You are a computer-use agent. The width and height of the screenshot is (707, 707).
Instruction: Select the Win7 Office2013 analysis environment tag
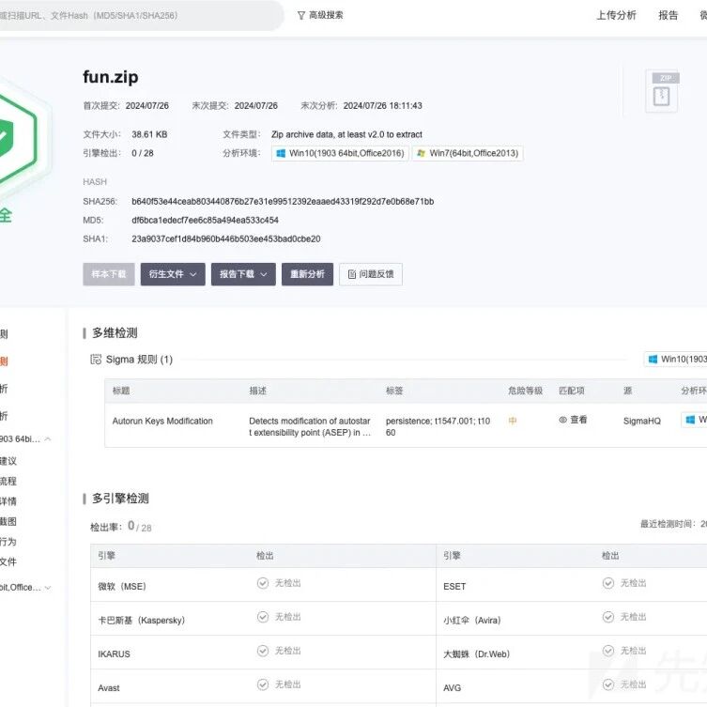pyautogui.click(x=468, y=153)
